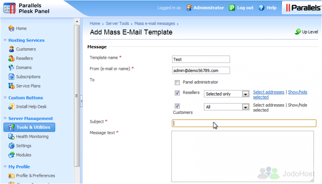Open Settings in Server Management
The height and width of the screenshot is (184, 322).
[x=24, y=146]
